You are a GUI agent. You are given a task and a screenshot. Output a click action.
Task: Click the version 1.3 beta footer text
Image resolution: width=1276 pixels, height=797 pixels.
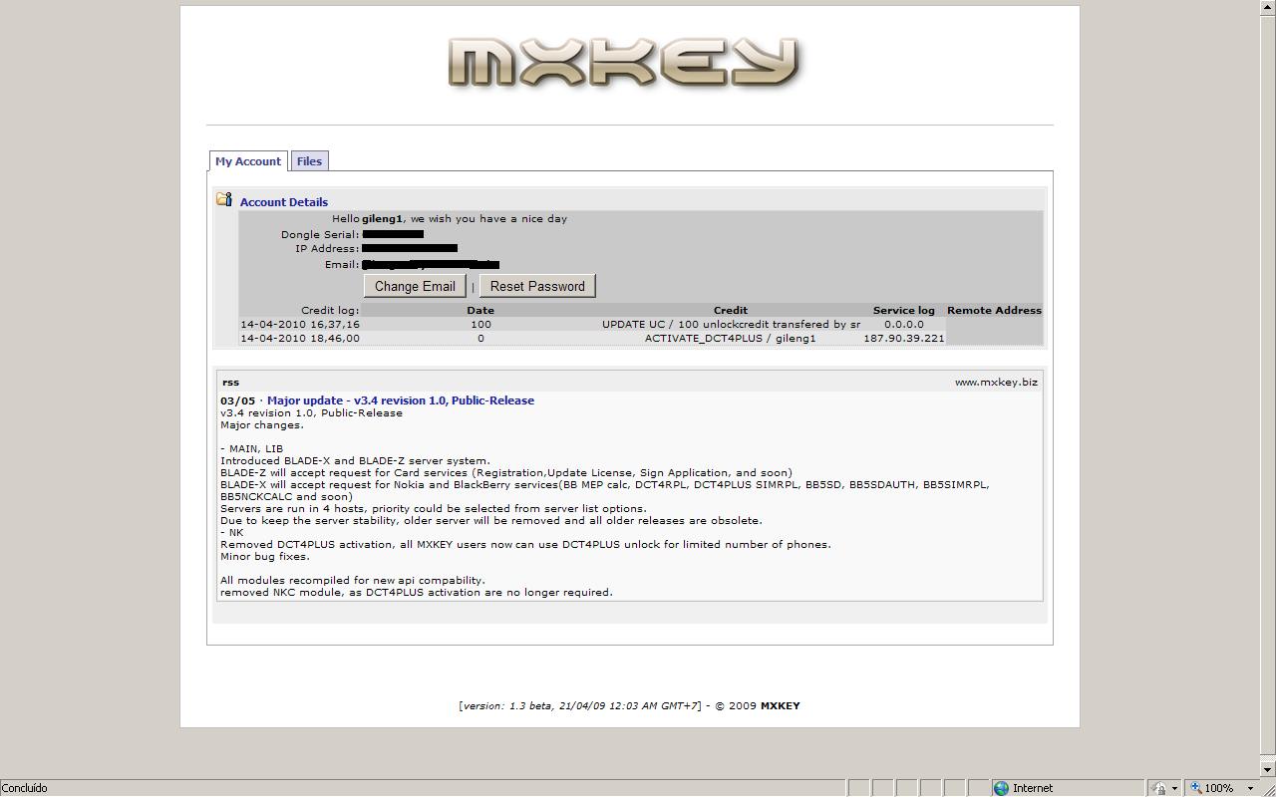click(x=580, y=705)
